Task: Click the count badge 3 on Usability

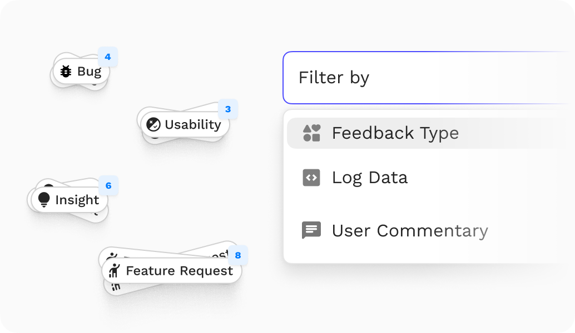Action: click(228, 109)
